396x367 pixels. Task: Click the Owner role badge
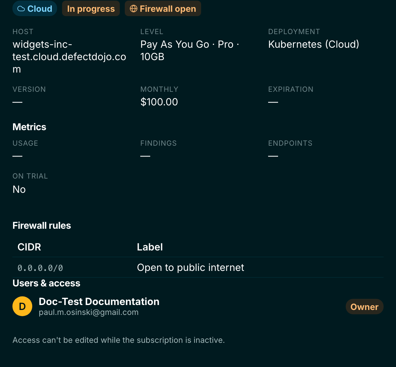point(365,307)
